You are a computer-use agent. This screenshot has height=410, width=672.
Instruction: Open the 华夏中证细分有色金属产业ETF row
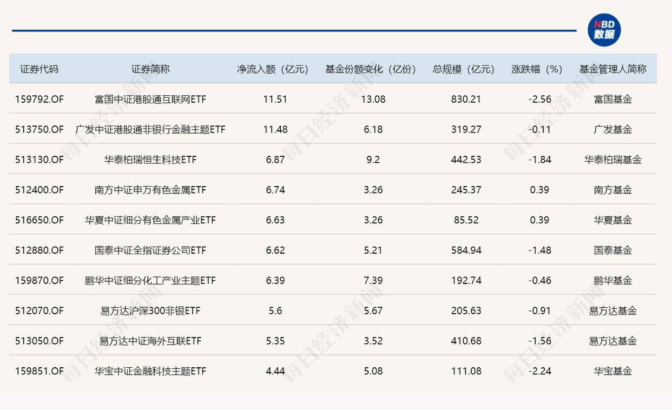[150, 220]
